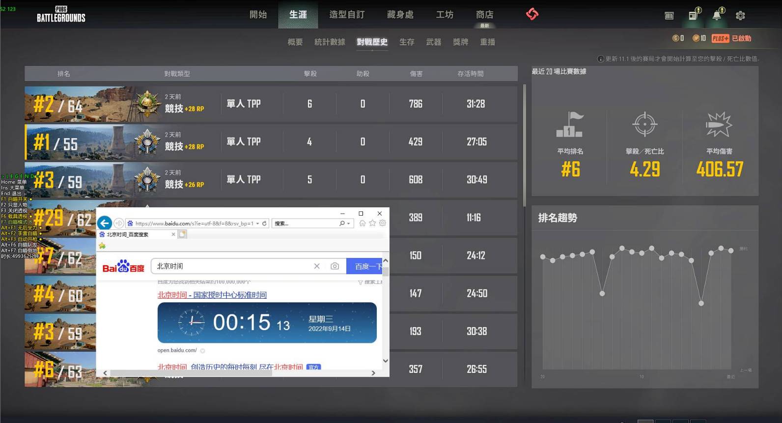The height and width of the screenshot is (423, 782).
Task: Open the 開始 tab
Action: pyautogui.click(x=258, y=15)
